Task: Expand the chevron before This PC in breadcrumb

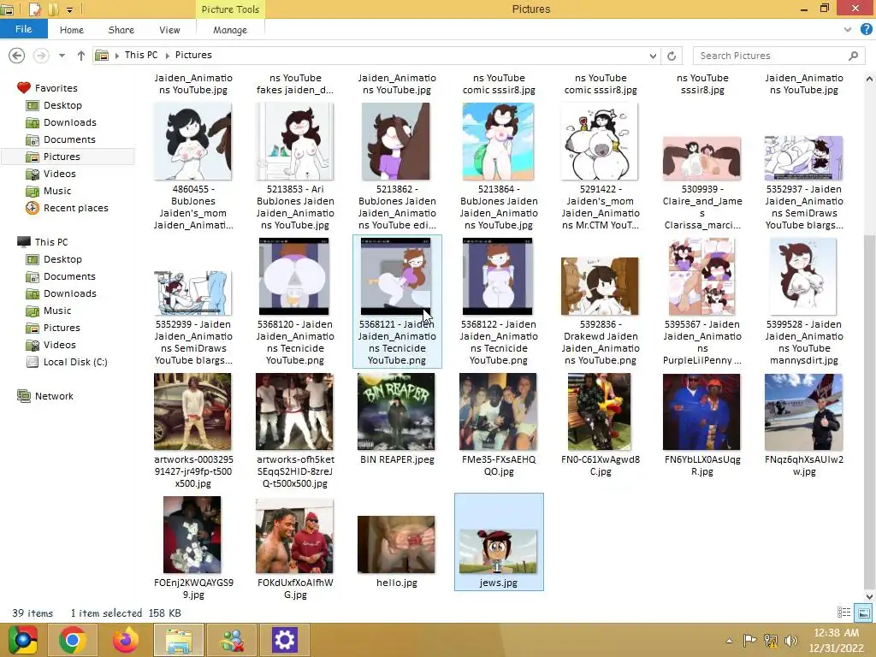Action: click(x=116, y=56)
